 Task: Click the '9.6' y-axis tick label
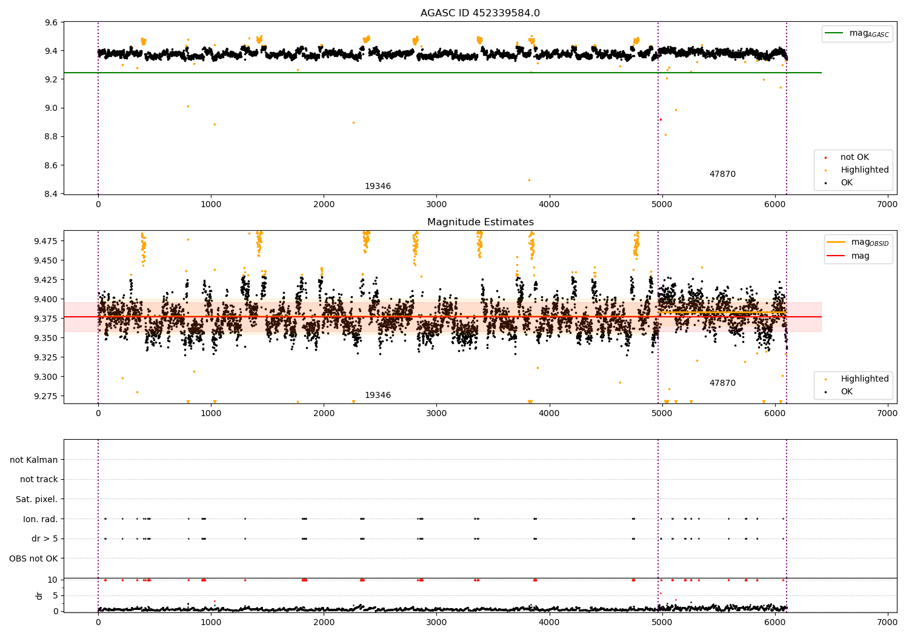pyautogui.click(x=52, y=22)
